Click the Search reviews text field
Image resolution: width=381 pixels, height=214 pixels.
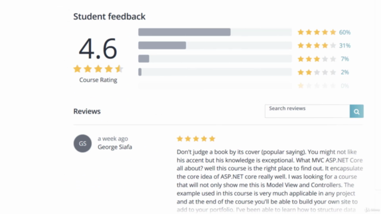[307, 111]
